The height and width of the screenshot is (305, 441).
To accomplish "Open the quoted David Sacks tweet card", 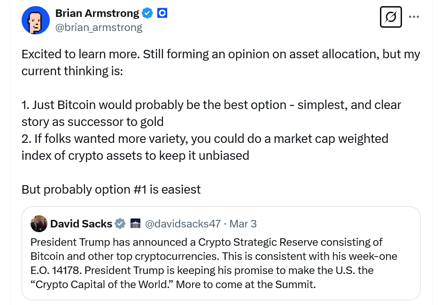I will pos(221,254).
